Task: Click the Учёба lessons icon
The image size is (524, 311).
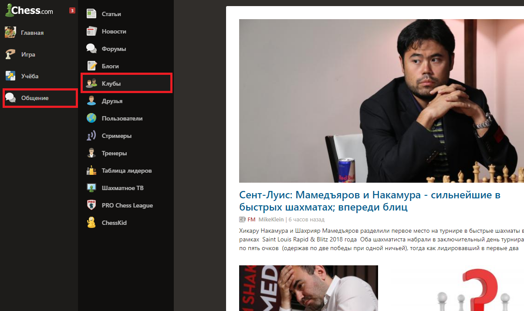Action: [10, 76]
